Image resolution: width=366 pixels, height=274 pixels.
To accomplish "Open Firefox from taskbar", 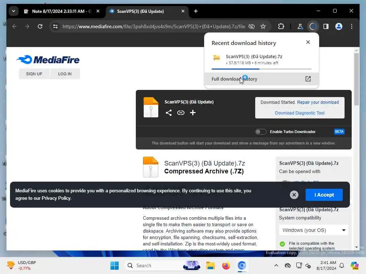I will pyautogui.click(x=226, y=265).
